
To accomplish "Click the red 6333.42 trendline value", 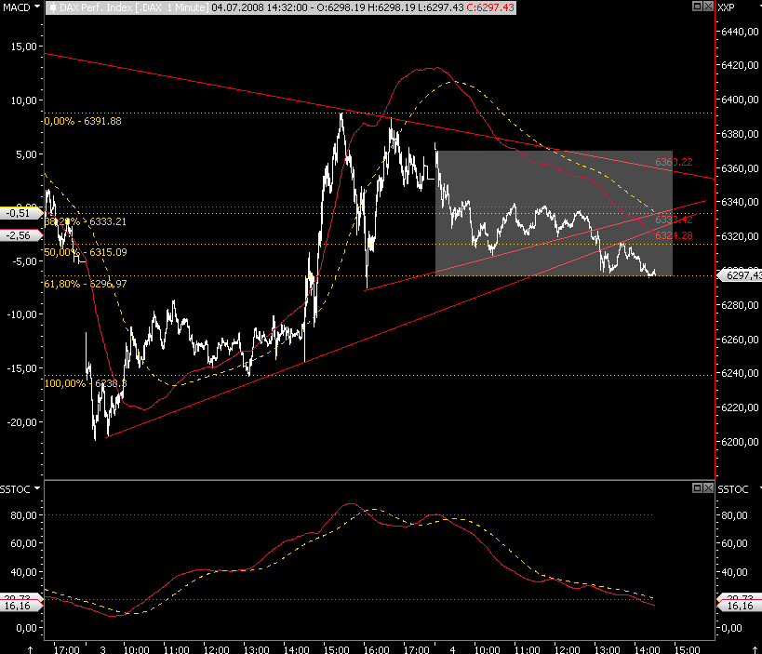I will coord(674,220).
